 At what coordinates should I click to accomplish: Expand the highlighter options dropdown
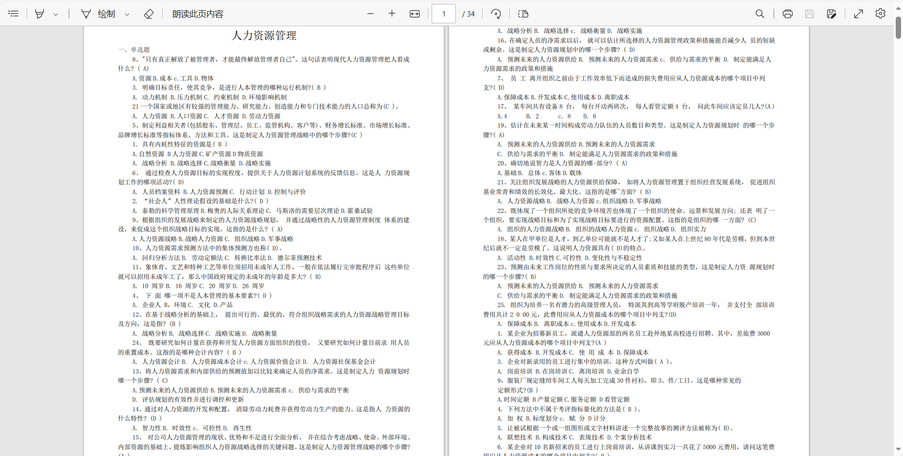pos(55,14)
